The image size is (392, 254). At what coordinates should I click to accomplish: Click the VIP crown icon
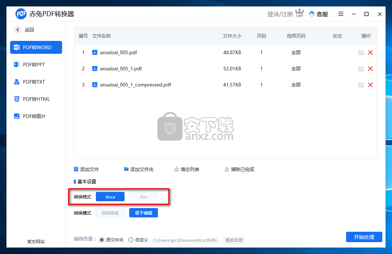click(299, 13)
